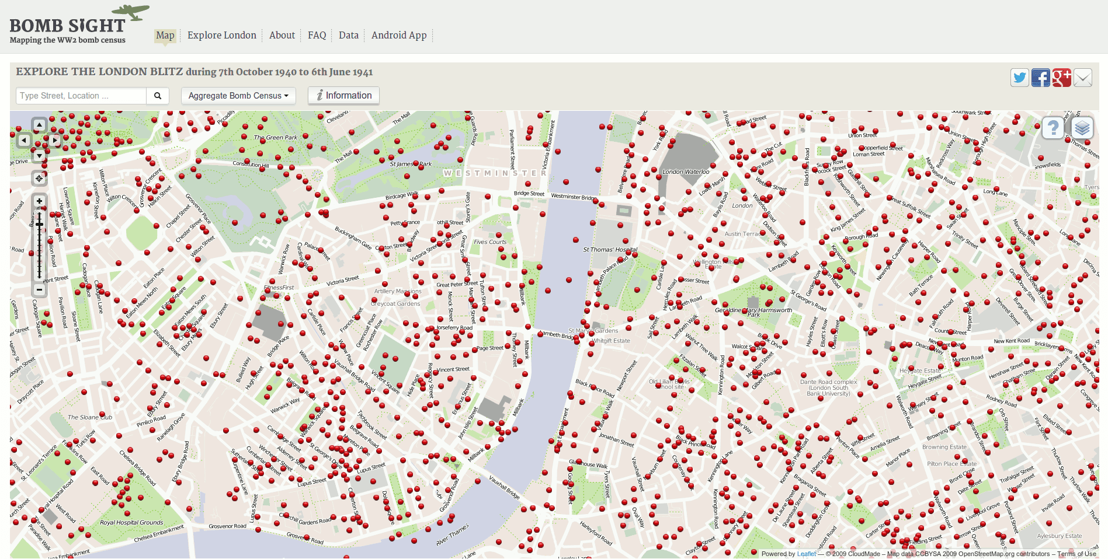1108x559 pixels.
Task: Open the Terms of Use link
Action: coord(1076,554)
